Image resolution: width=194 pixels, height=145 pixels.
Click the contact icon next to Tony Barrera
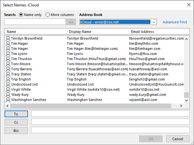click(8, 69)
